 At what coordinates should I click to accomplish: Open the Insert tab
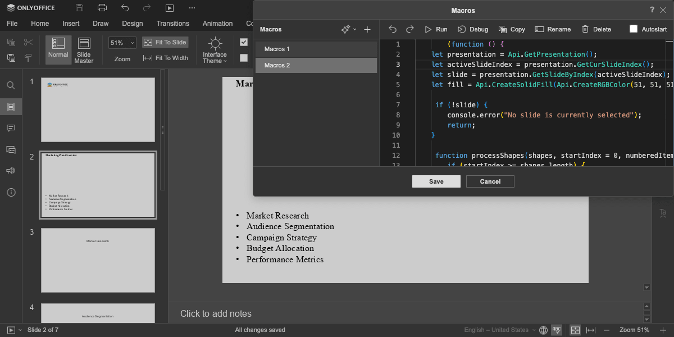pyautogui.click(x=71, y=24)
